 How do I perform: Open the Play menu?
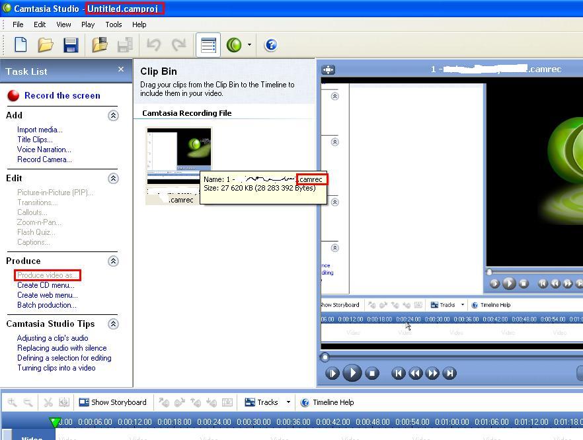(88, 24)
